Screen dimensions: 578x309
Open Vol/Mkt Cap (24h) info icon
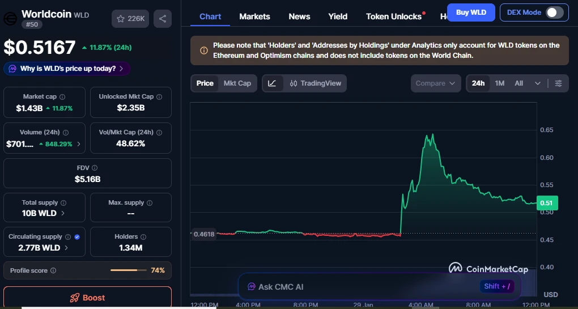(x=159, y=132)
